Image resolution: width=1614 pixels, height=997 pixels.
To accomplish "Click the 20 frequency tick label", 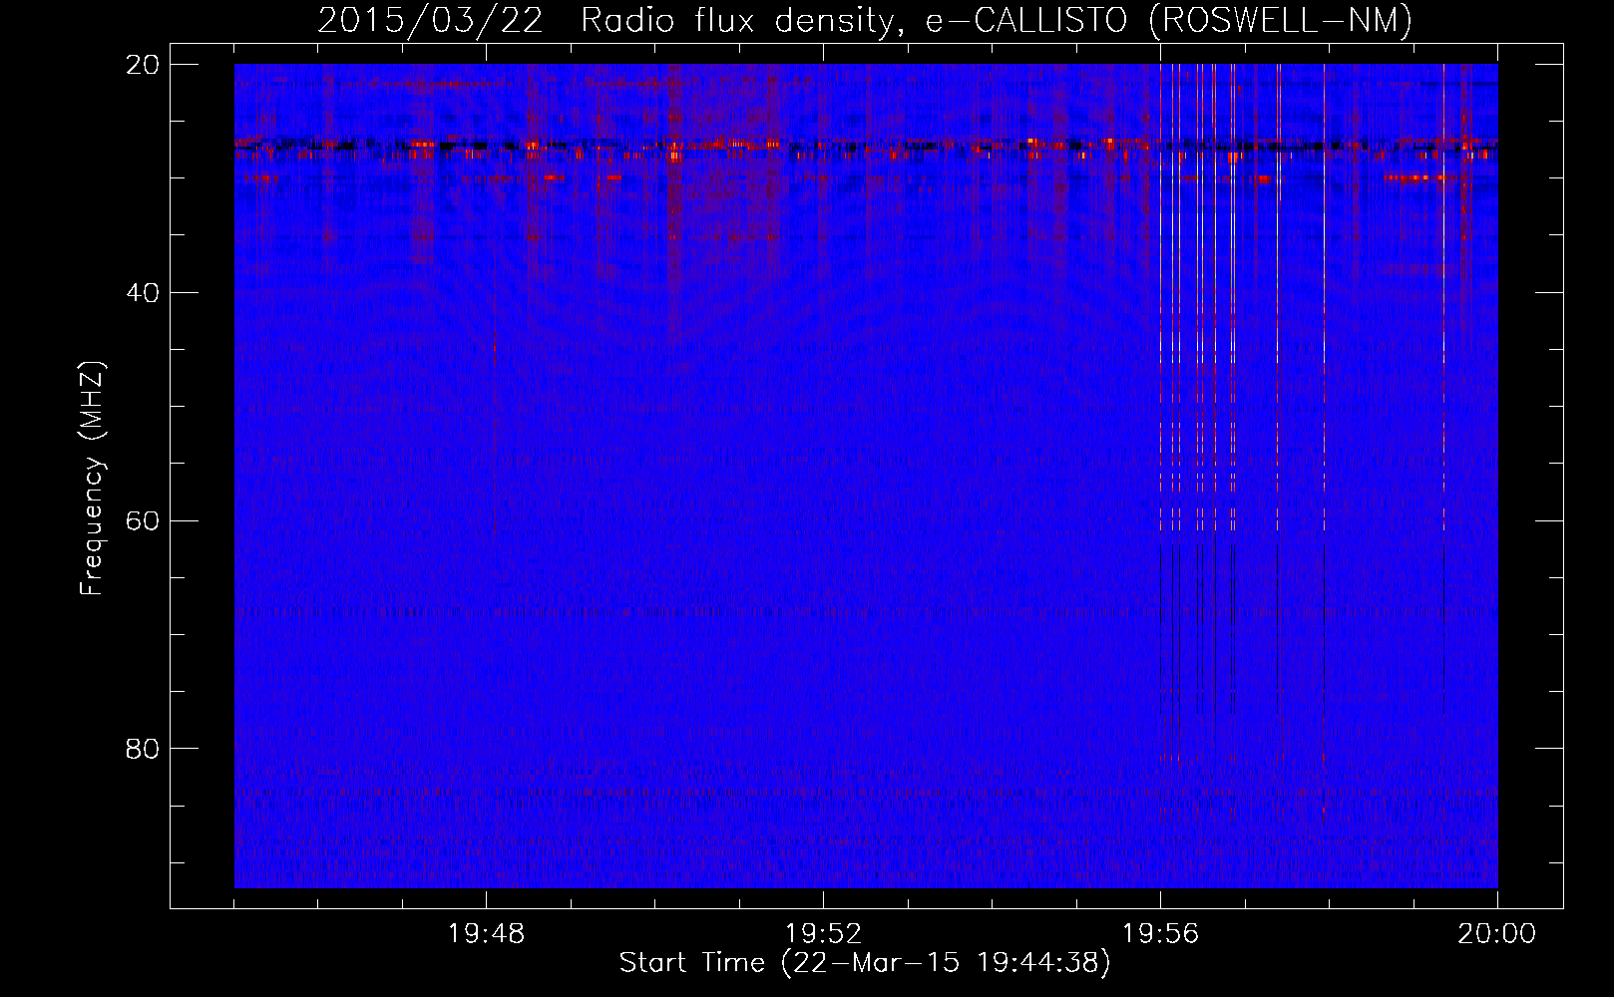I will (x=143, y=65).
